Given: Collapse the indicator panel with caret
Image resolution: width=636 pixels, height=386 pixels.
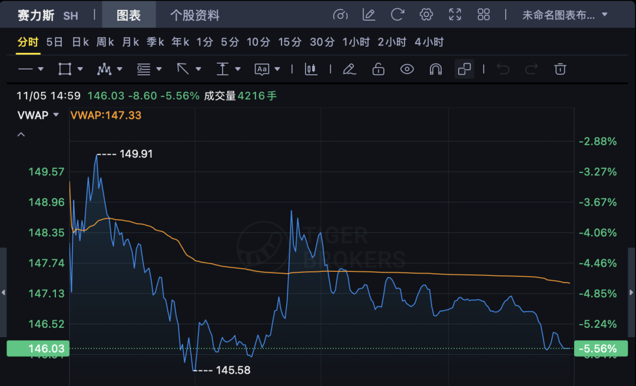Looking at the screenshot, I should pyautogui.click(x=21, y=135).
